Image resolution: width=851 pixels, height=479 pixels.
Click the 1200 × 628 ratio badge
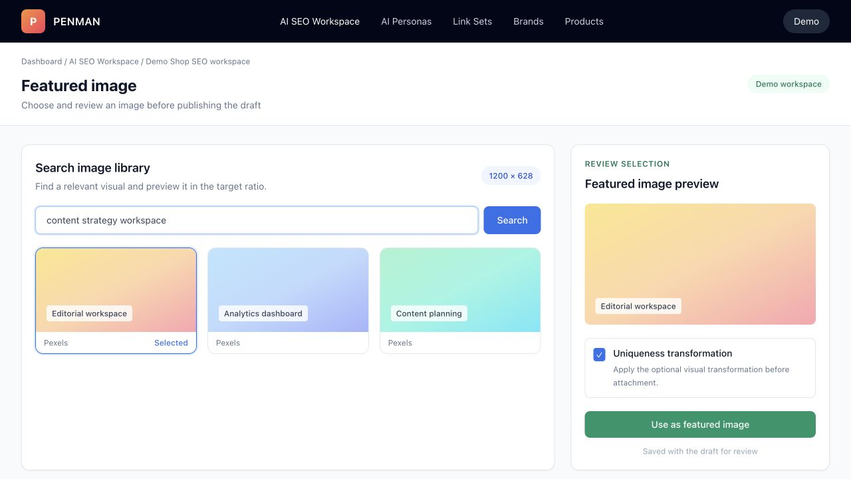(511, 176)
